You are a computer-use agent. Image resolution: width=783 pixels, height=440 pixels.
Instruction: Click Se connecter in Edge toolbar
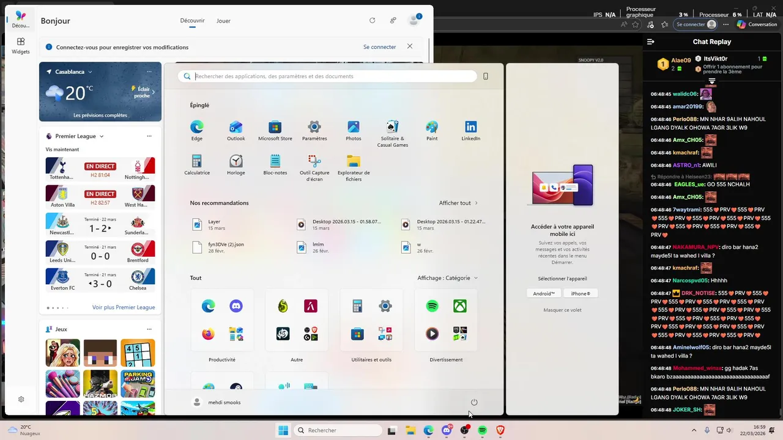[x=696, y=24]
